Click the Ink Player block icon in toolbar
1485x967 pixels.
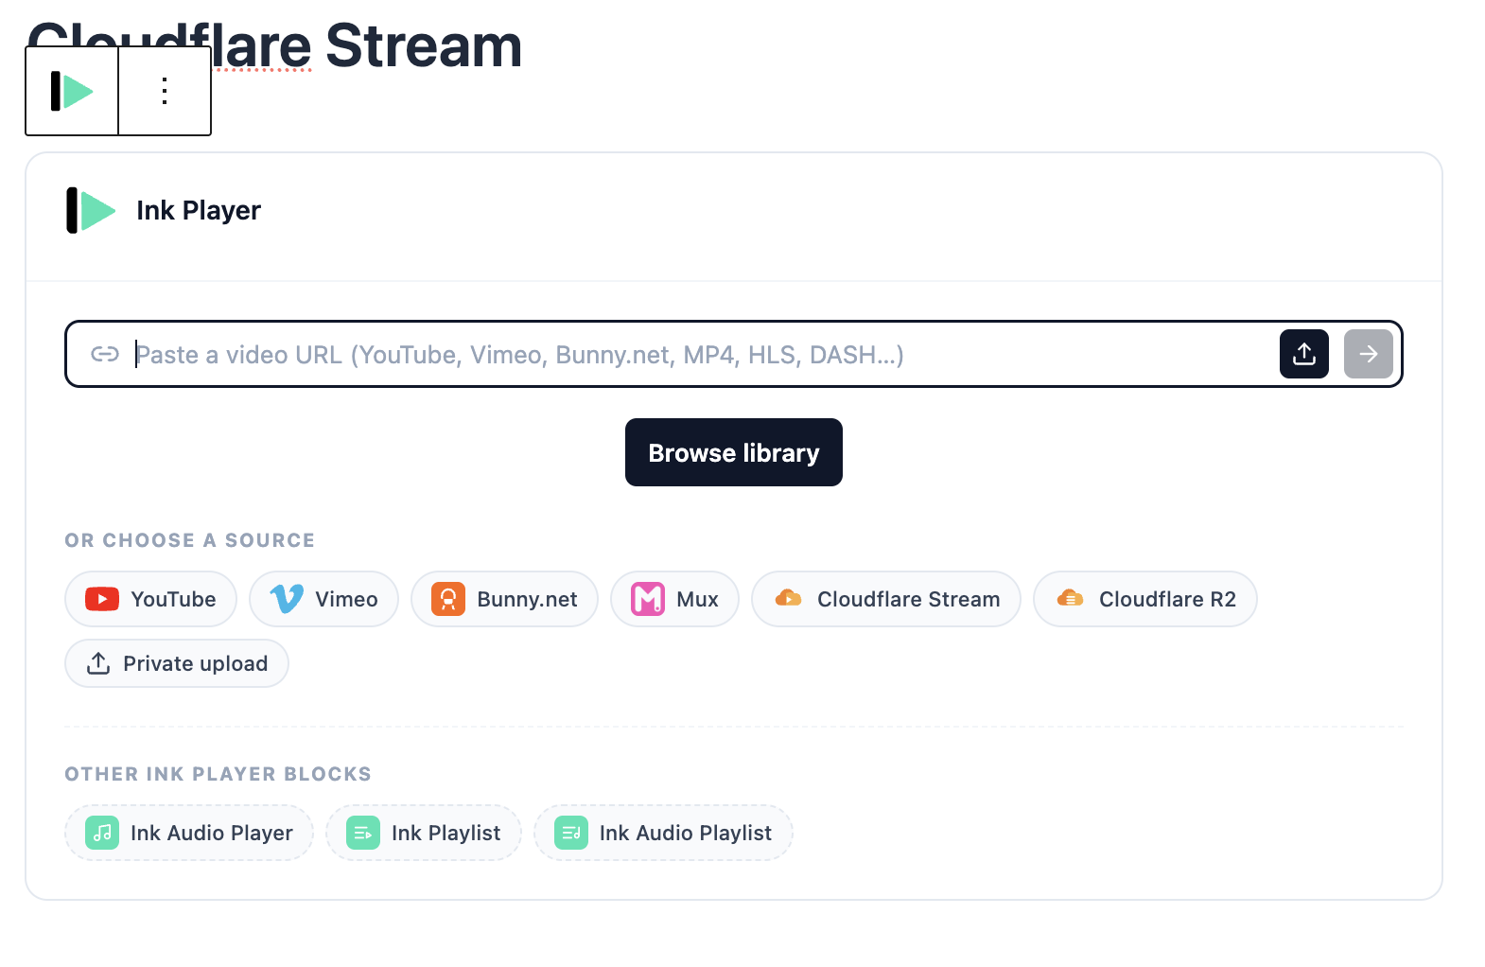click(72, 91)
